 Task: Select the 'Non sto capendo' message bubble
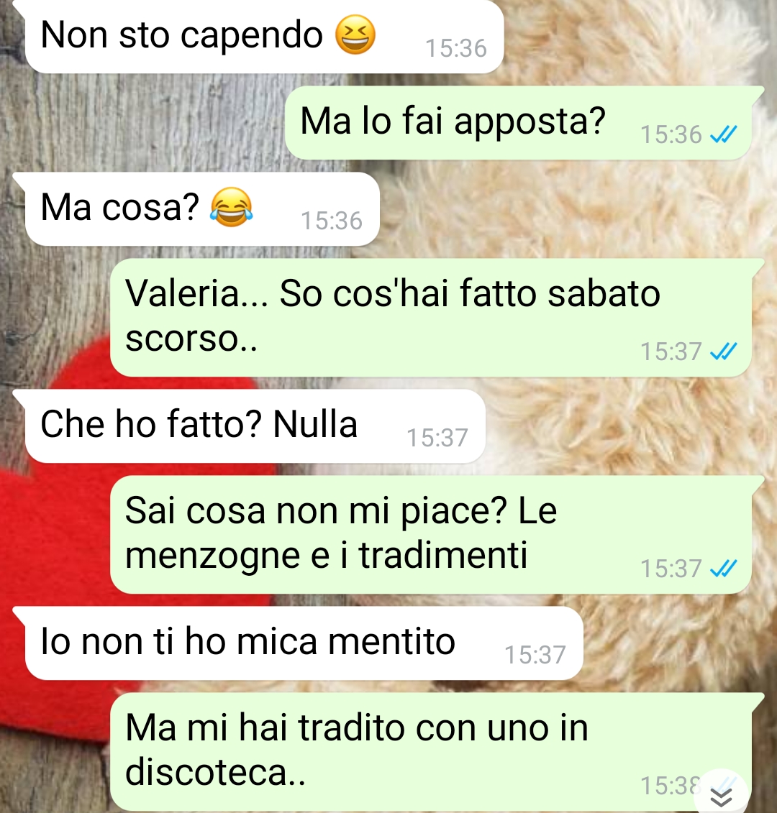(265, 36)
